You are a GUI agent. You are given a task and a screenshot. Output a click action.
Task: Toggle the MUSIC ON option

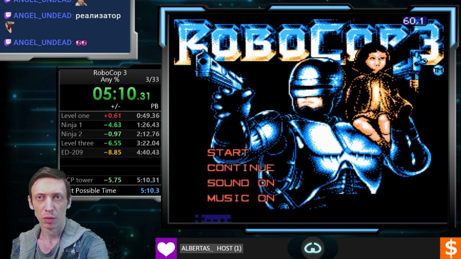241,198
